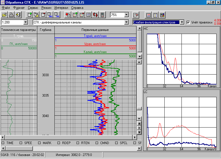Open the Слабая фильтрация спектров dropdown

(x=182, y=22)
